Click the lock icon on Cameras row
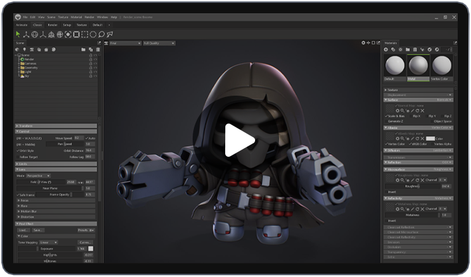This screenshot has height=277, width=471. 91,63
